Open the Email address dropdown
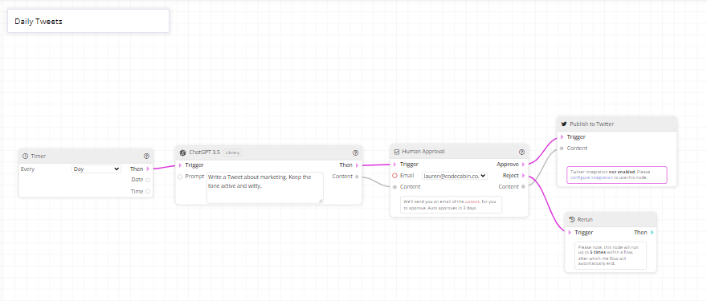The image size is (707, 301). pyautogui.click(x=455, y=176)
